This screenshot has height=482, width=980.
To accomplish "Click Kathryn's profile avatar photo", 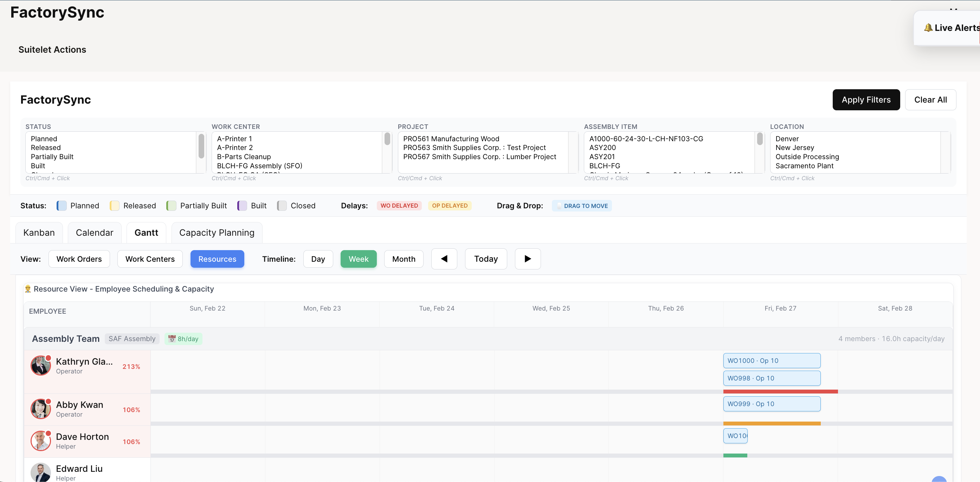I will coord(40,365).
